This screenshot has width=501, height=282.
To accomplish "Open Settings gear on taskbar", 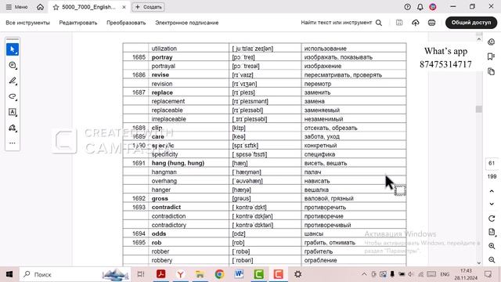I will (x=297, y=274).
